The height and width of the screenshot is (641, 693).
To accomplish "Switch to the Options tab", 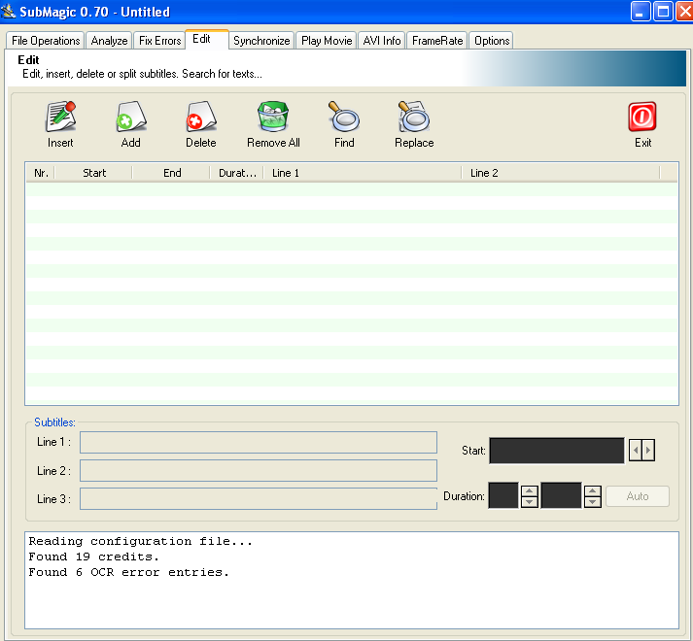I will (x=492, y=41).
